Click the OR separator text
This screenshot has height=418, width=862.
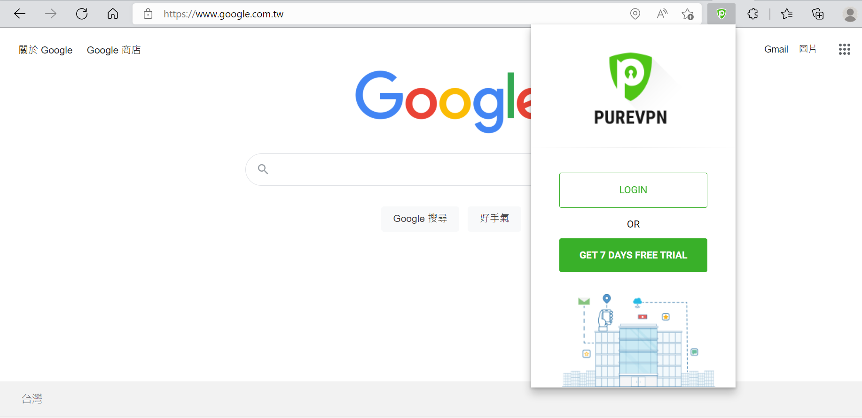click(633, 224)
